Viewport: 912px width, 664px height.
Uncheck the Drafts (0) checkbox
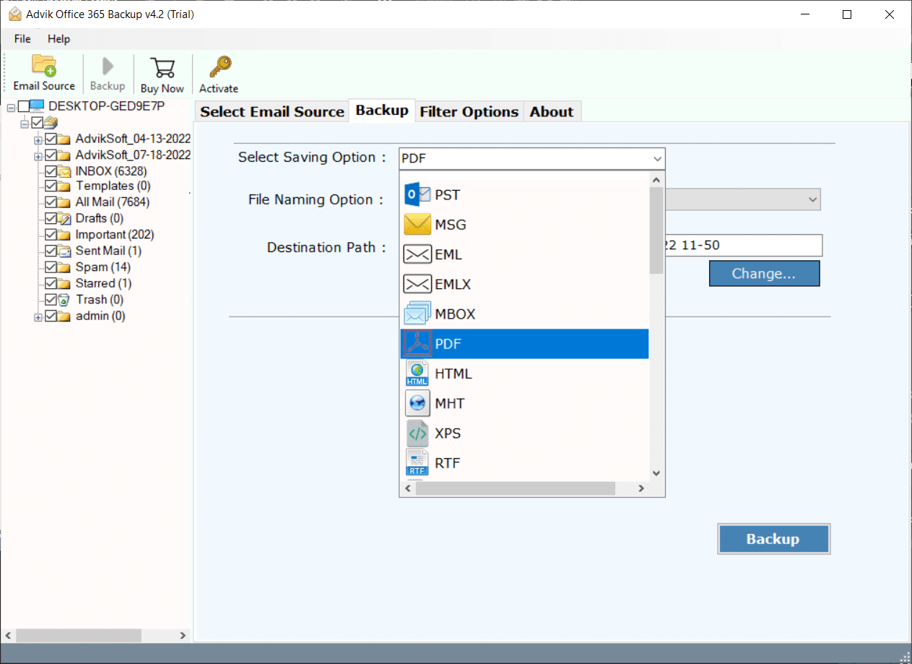[x=51, y=218]
